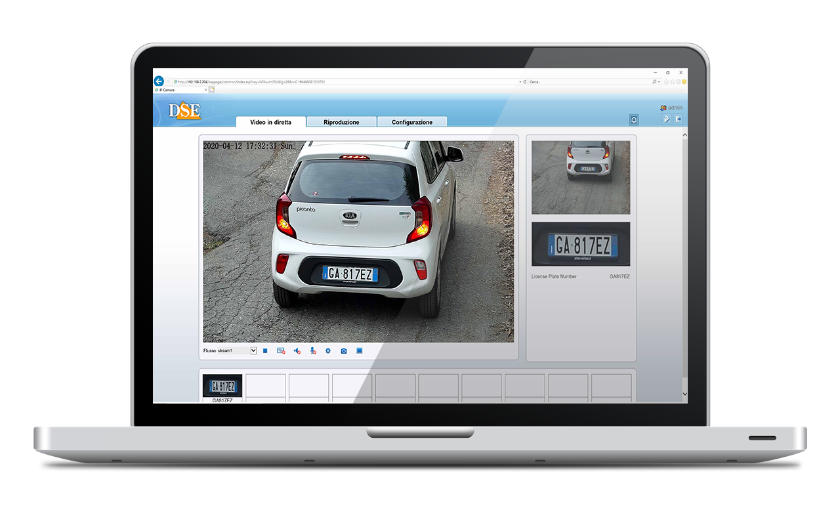This screenshot has width=840, height=525.
Task: Switch video to full screen mode
Action: (x=360, y=351)
